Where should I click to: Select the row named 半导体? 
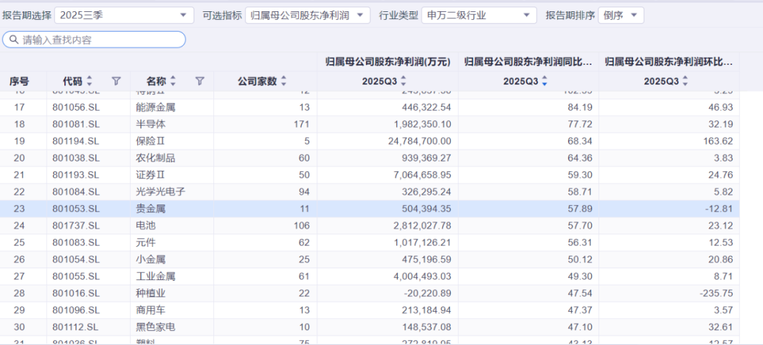(x=369, y=124)
